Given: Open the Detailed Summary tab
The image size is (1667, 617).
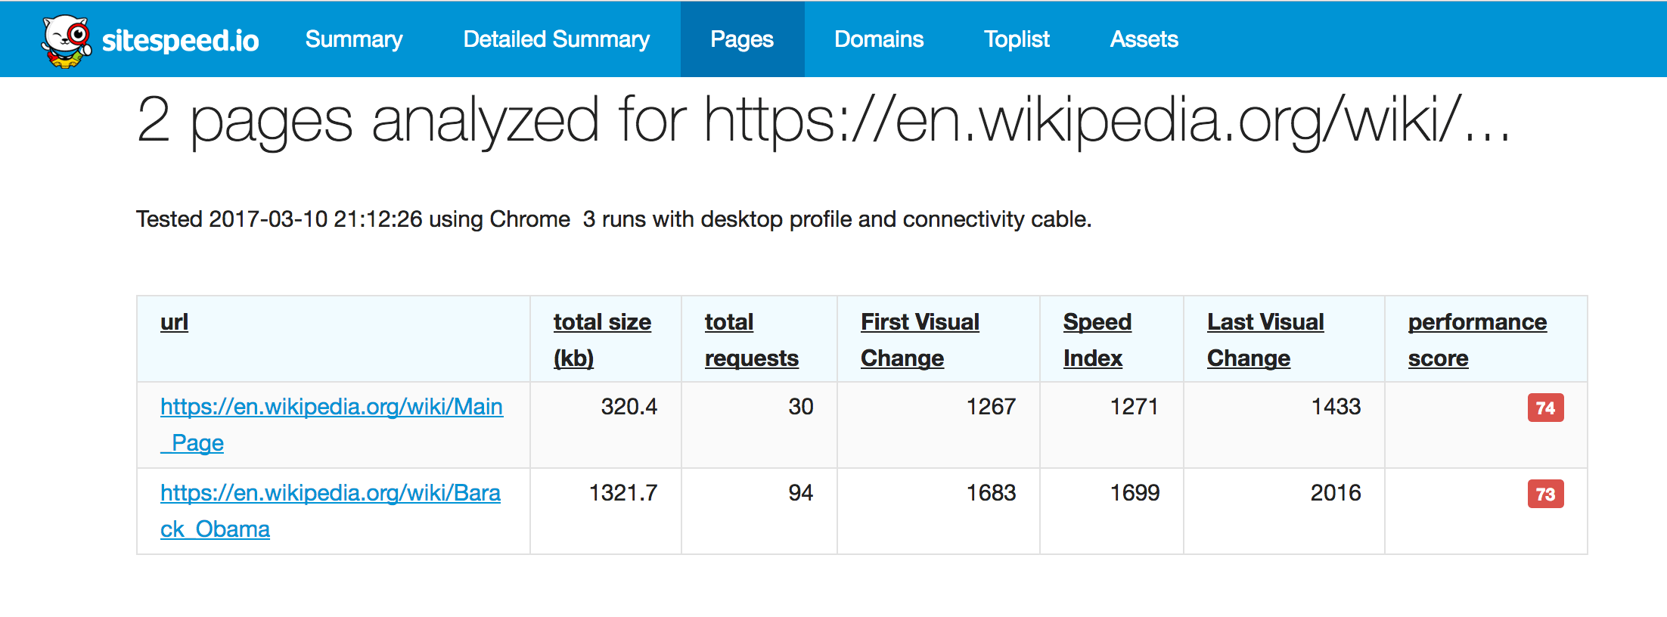Looking at the screenshot, I should 557,39.
